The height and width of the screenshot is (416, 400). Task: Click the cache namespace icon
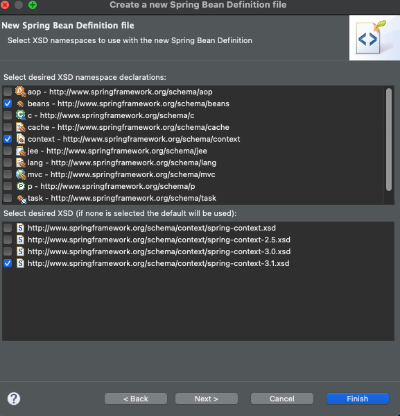coord(20,127)
